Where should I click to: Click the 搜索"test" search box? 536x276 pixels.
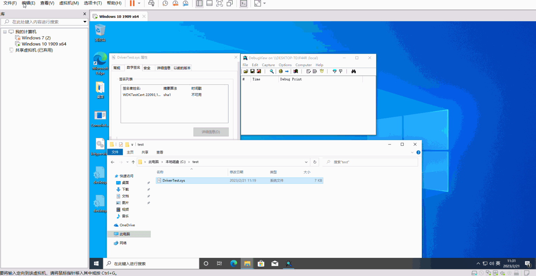coord(370,162)
